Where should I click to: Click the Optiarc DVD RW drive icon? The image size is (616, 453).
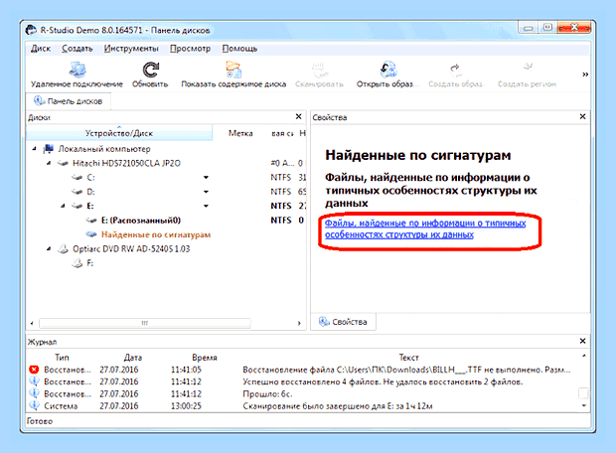pos(63,248)
